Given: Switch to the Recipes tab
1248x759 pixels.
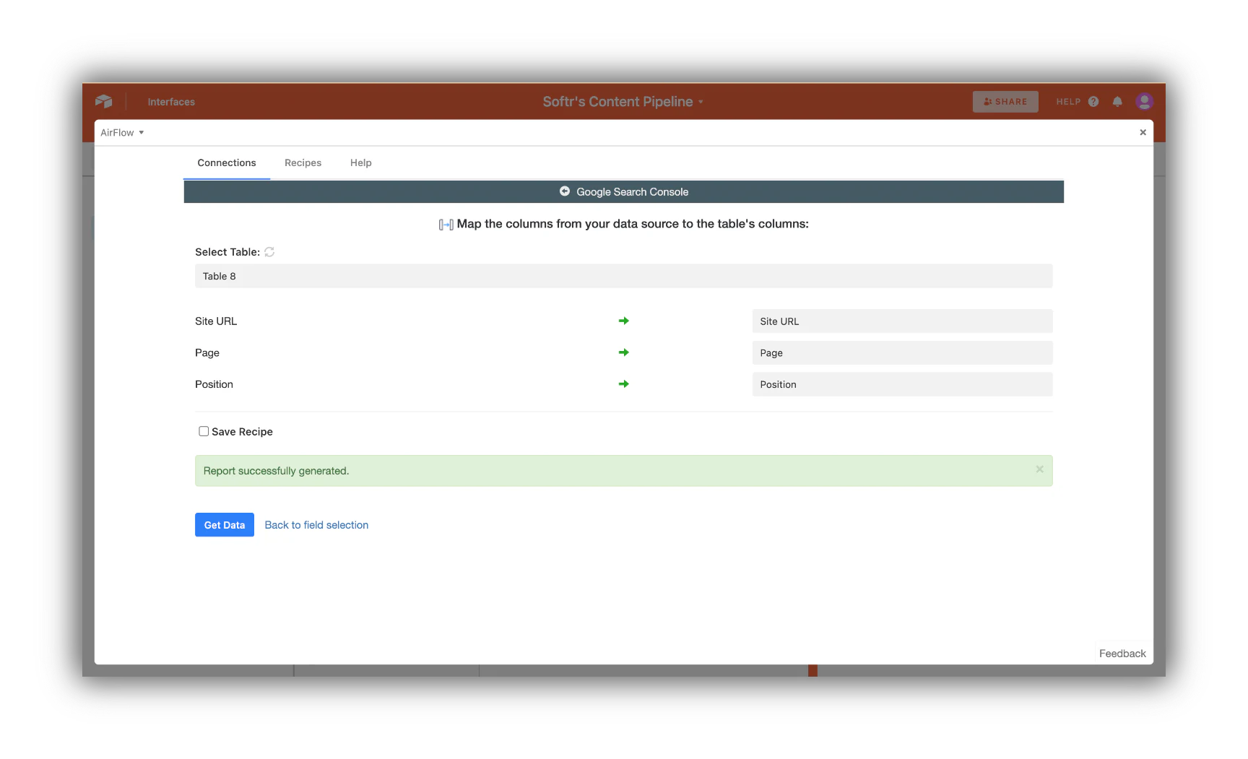Looking at the screenshot, I should coord(303,163).
